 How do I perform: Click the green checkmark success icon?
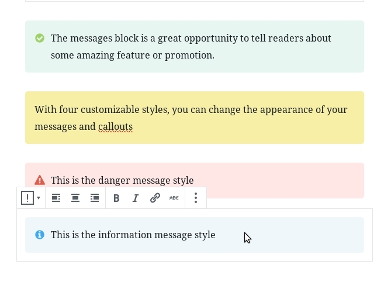tap(40, 38)
